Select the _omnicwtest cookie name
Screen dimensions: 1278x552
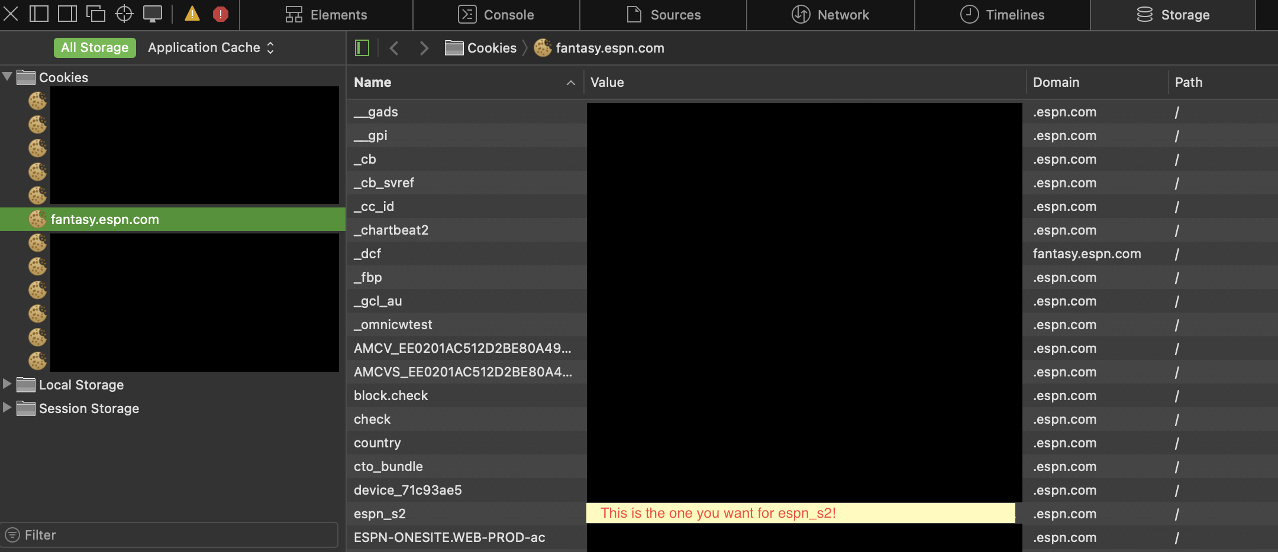coord(393,324)
